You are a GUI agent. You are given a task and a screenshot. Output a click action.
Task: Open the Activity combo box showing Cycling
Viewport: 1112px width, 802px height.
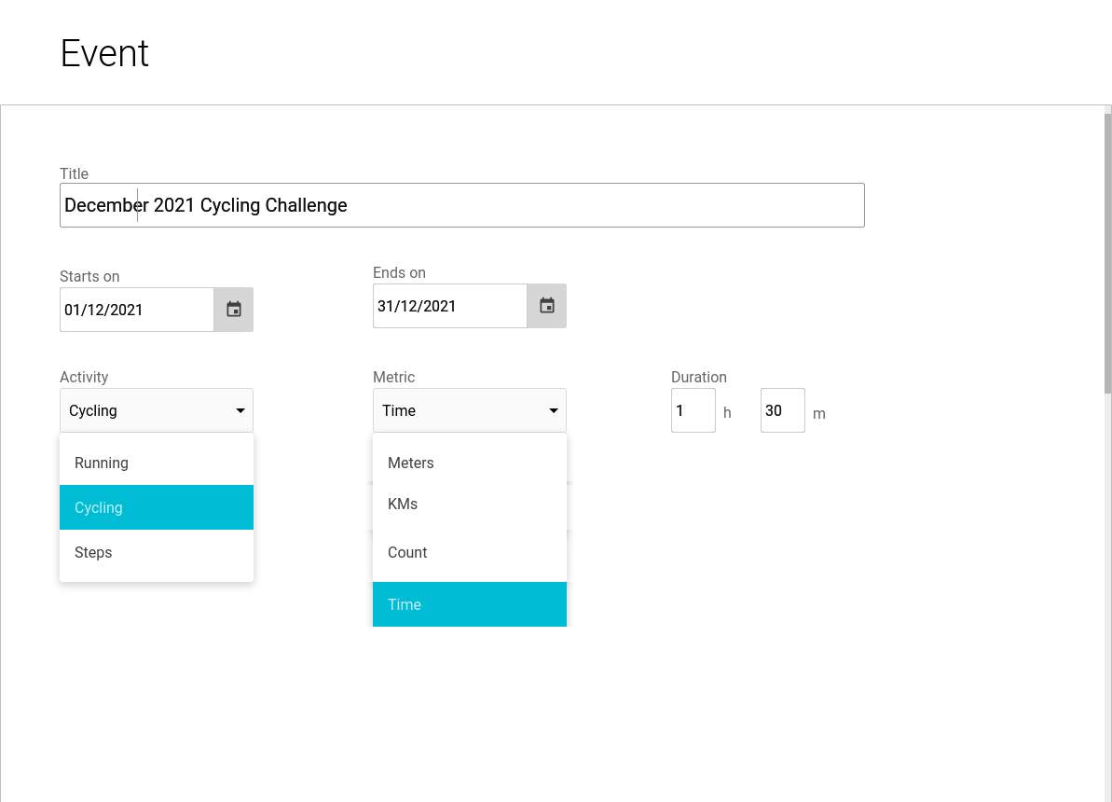point(140,410)
